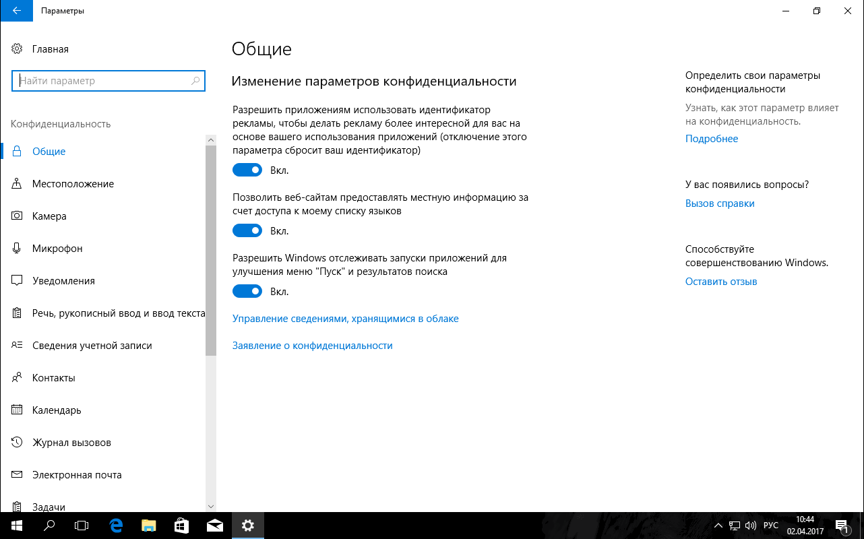
Task: Launch Microsoft Edge from the taskbar
Action: (x=116, y=526)
